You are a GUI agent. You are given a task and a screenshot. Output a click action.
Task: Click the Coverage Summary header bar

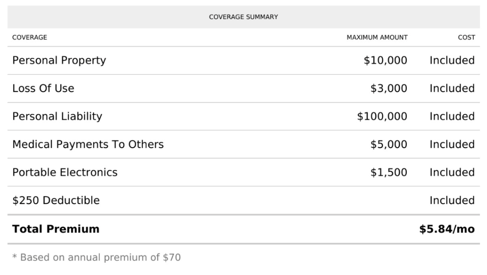(x=243, y=17)
